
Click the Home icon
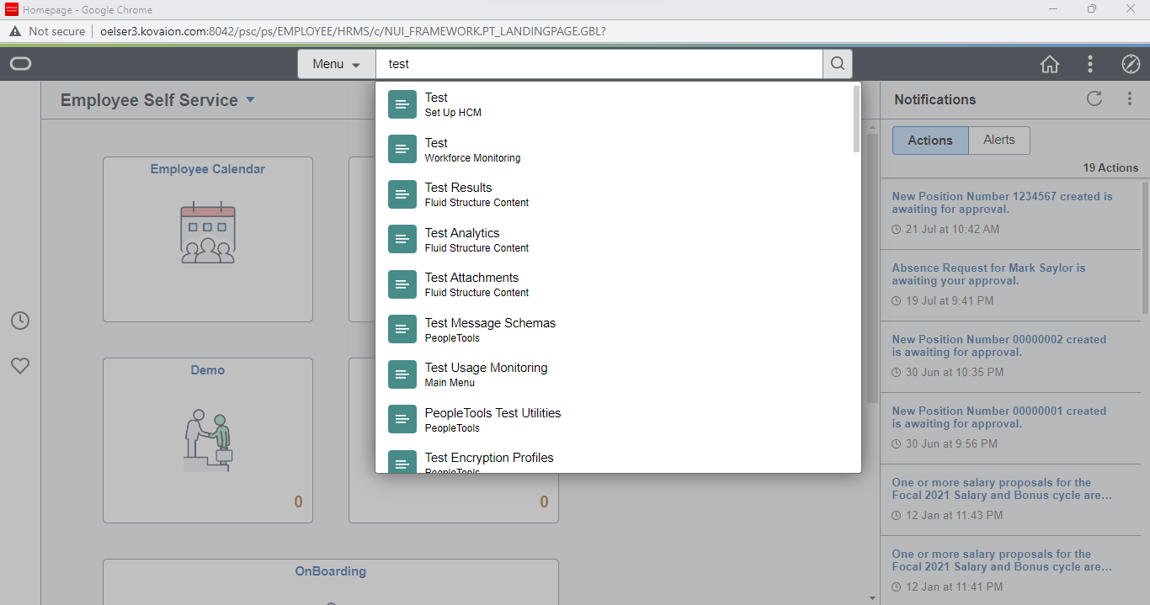(1049, 64)
